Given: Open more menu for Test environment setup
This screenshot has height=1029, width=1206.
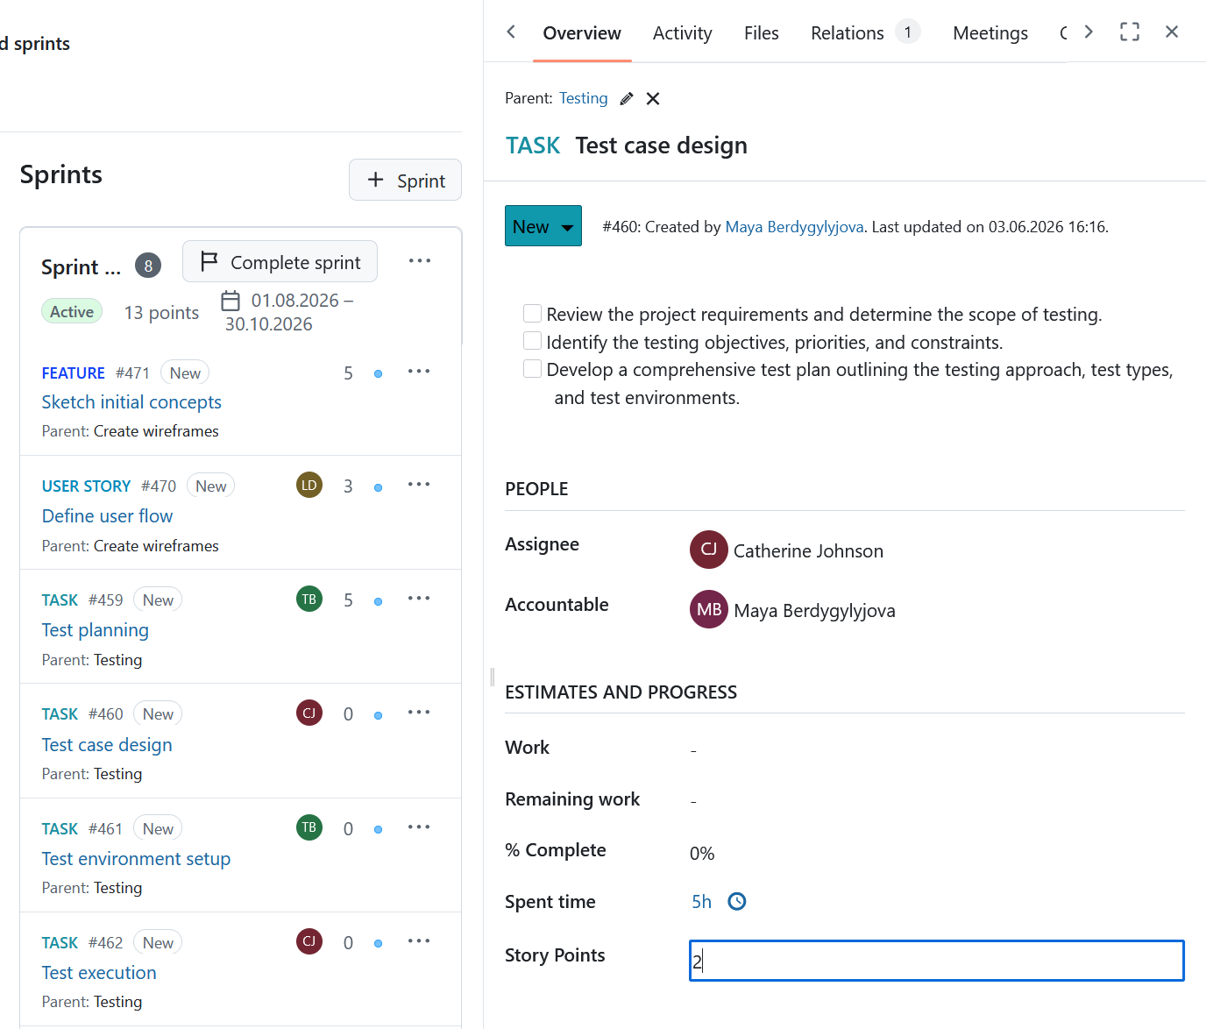Looking at the screenshot, I should [419, 827].
